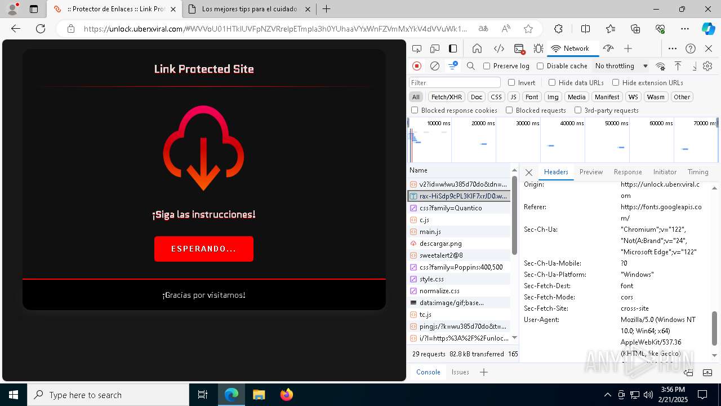Open the Customize DevTools three-dot menu
Screen dimensions: 721x406
(x=673, y=48)
